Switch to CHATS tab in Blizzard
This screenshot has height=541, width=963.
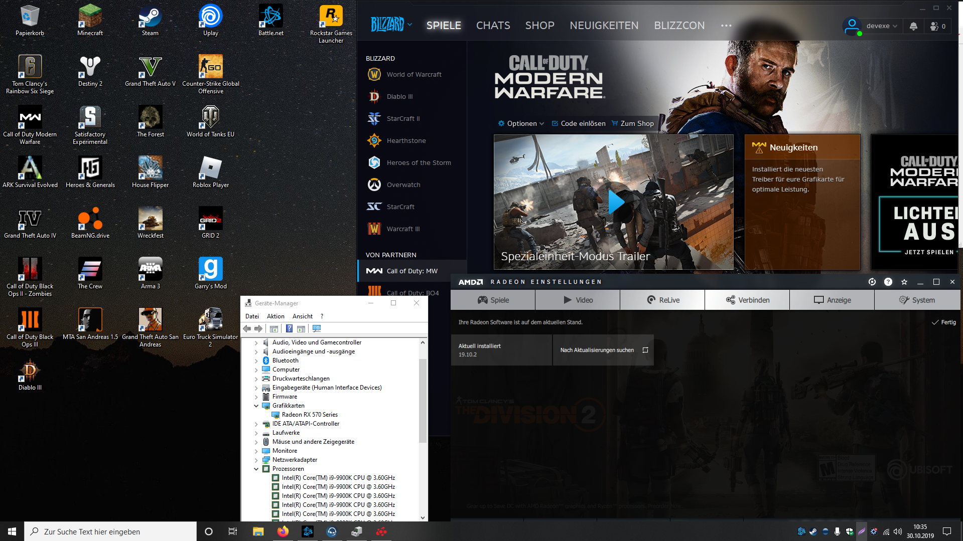point(493,26)
